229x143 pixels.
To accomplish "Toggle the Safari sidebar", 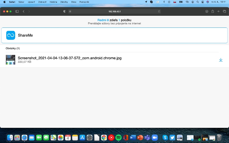I will (x=17, y=11).
